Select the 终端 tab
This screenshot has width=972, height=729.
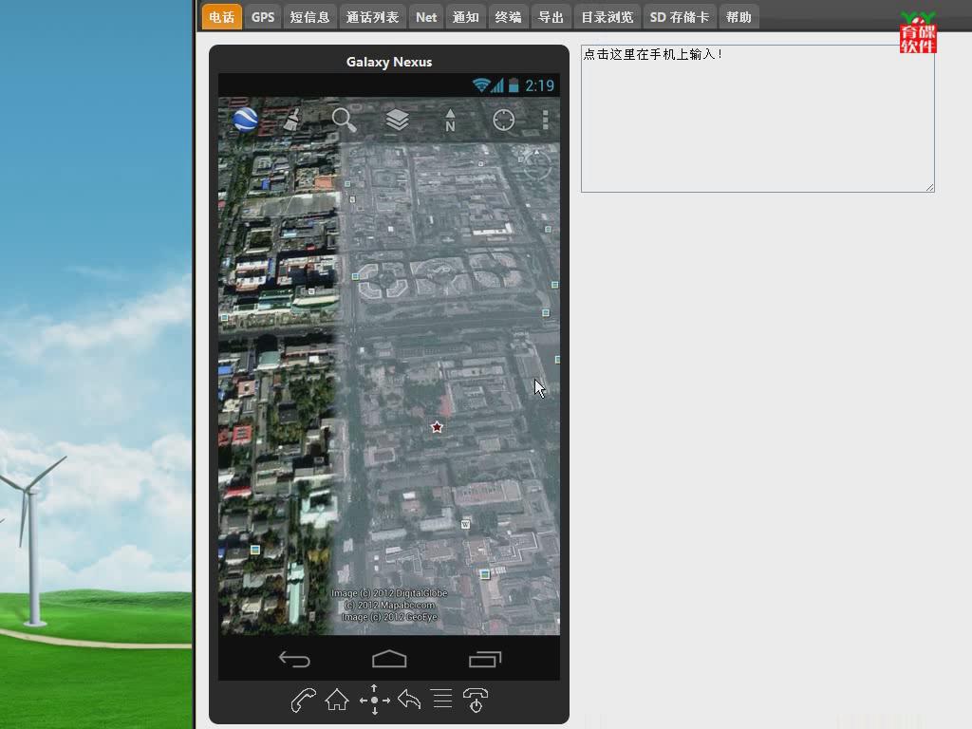tap(508, 17)
